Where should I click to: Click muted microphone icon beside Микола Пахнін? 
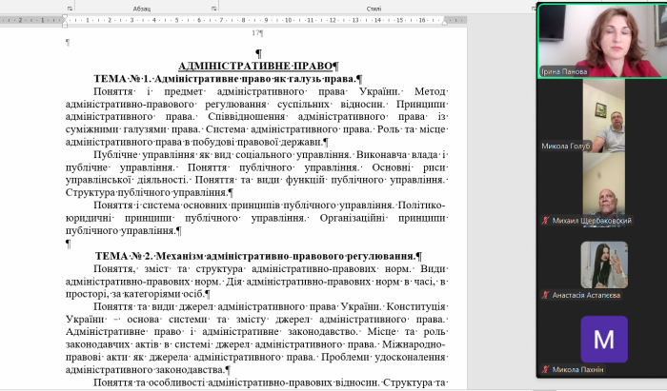tap(544, 369)
